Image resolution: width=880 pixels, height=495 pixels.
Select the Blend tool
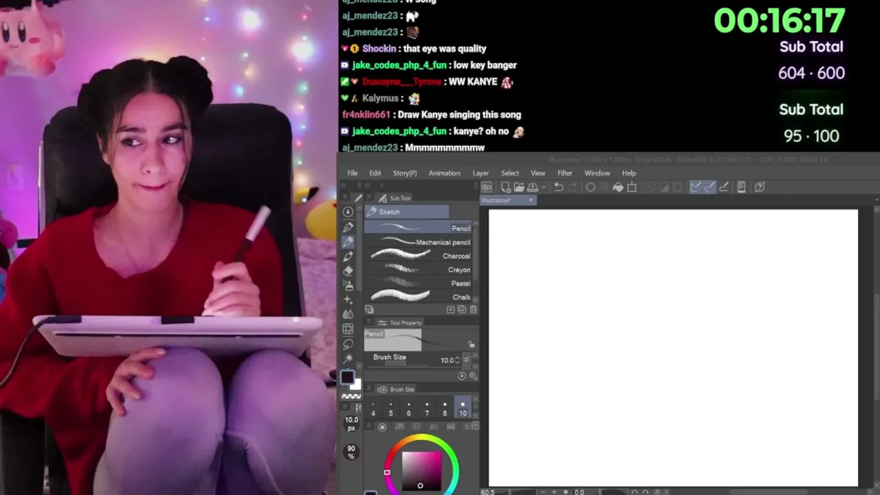coord(348,314)
